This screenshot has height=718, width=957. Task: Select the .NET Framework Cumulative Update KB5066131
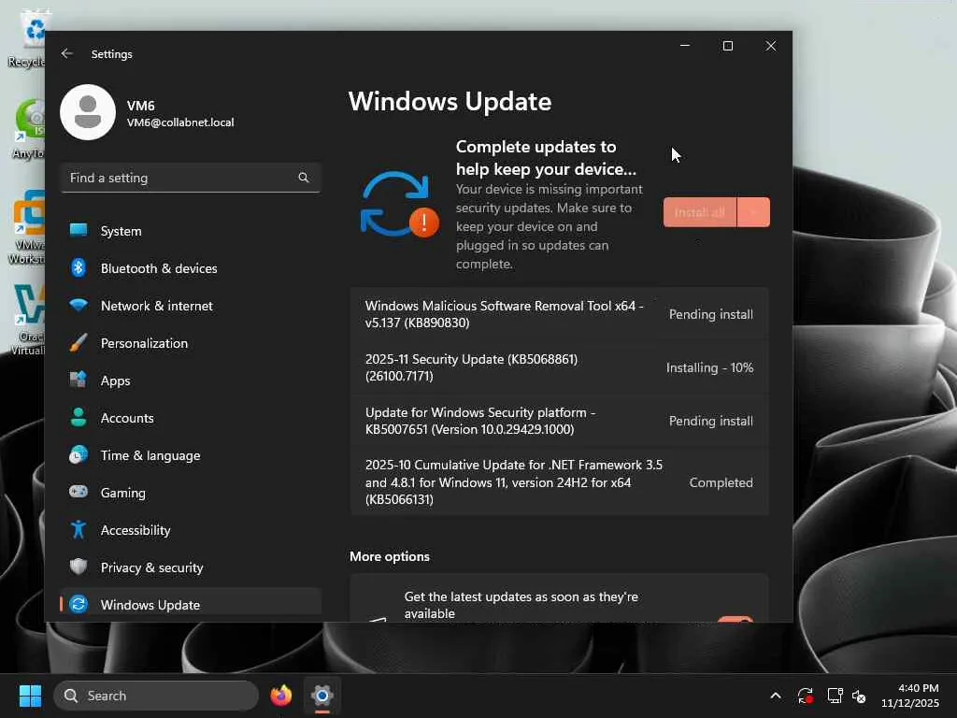(x=559, y=481)
